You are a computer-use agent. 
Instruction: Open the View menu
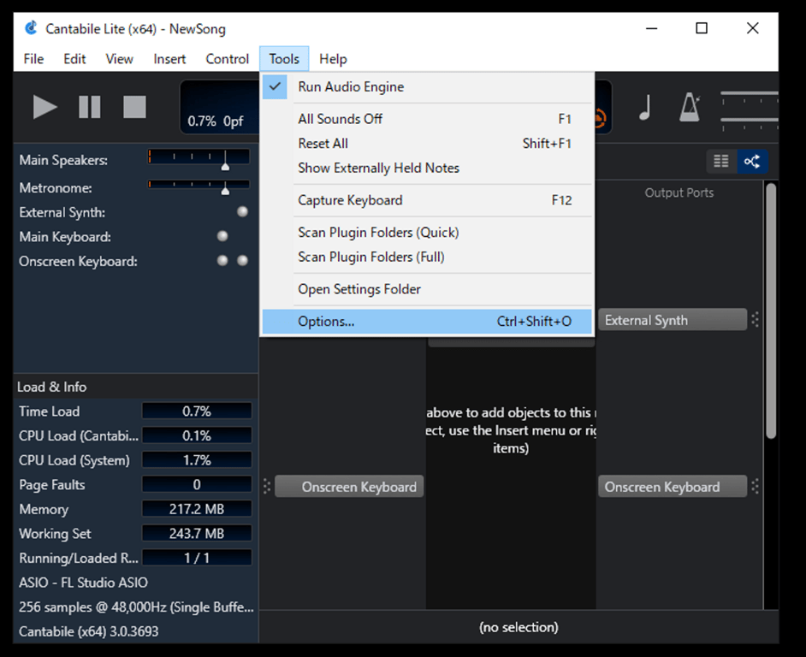point(119,59)
